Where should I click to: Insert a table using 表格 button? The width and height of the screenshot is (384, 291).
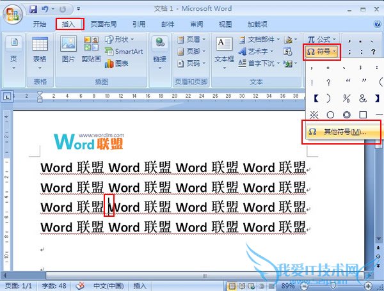coord(40,53)
